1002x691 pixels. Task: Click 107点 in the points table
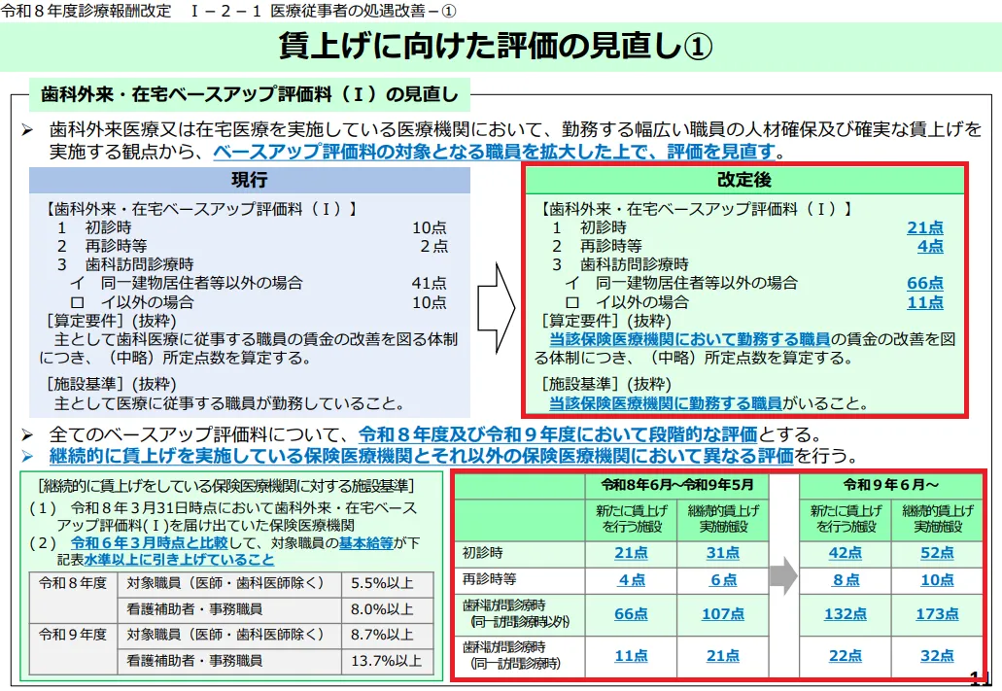click(x=723, y=613)
